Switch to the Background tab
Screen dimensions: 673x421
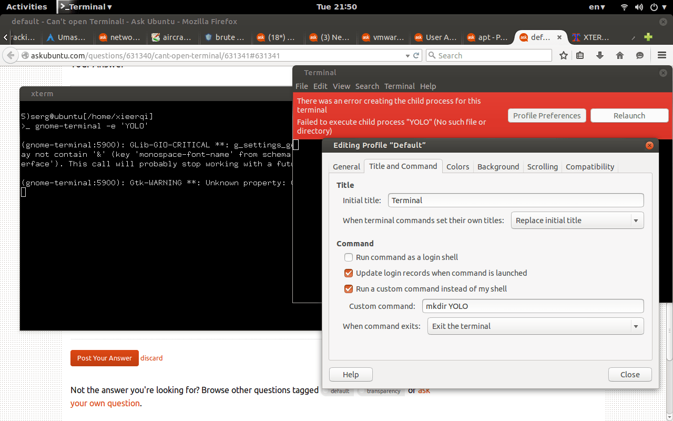498,166
